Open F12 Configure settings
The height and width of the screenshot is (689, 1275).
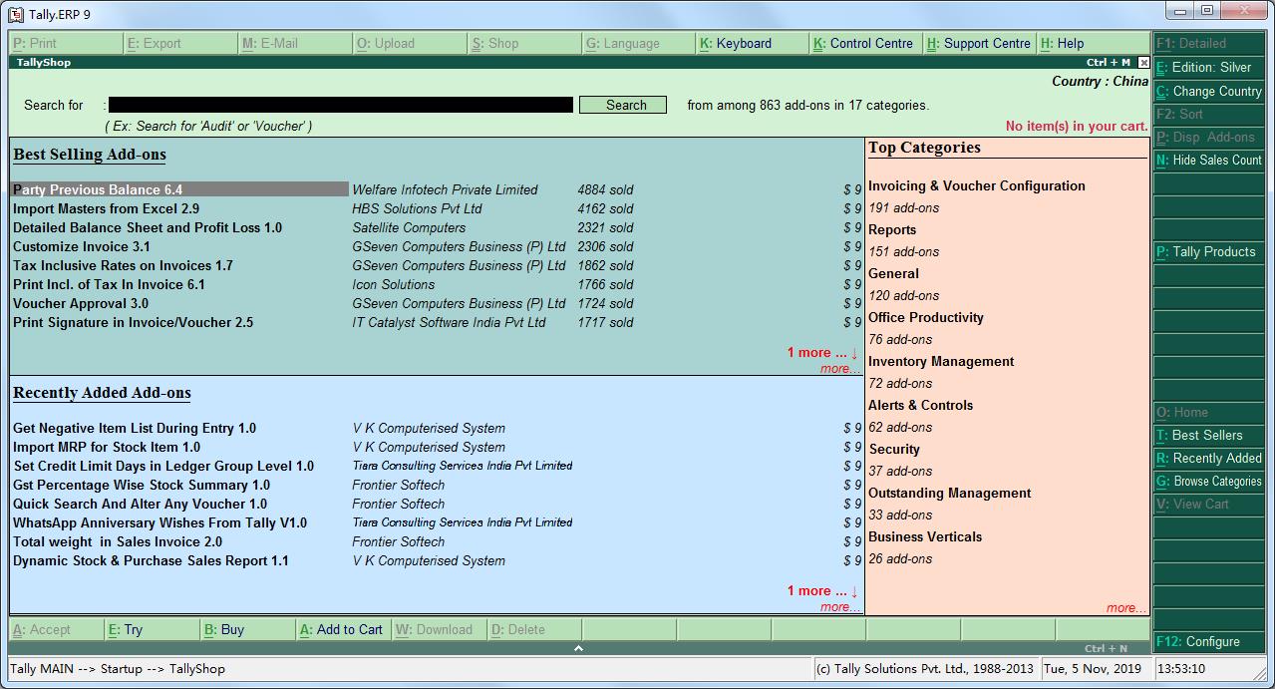(1208, 642)
